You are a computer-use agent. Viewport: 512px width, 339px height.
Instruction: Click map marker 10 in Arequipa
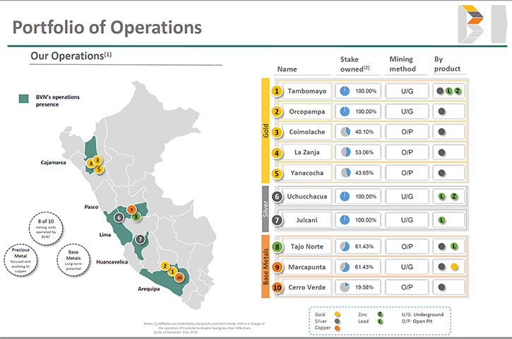(x=179, y=278)
